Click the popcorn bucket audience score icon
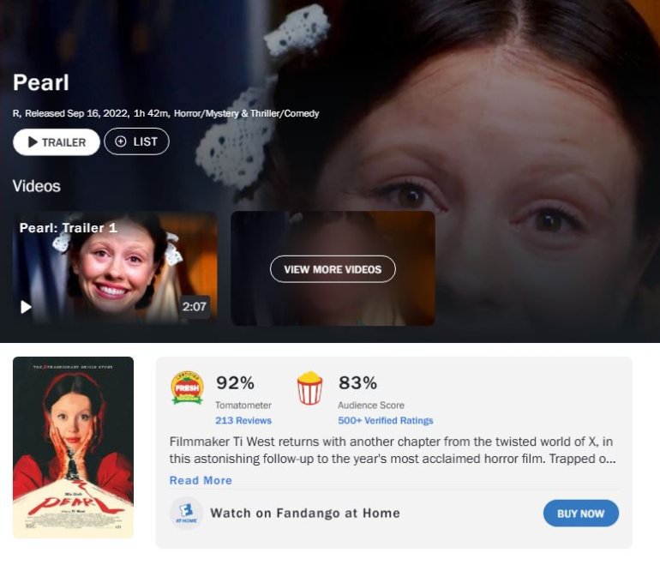The height and width of the screenshot is (577, 660). [x=309, y=388]
